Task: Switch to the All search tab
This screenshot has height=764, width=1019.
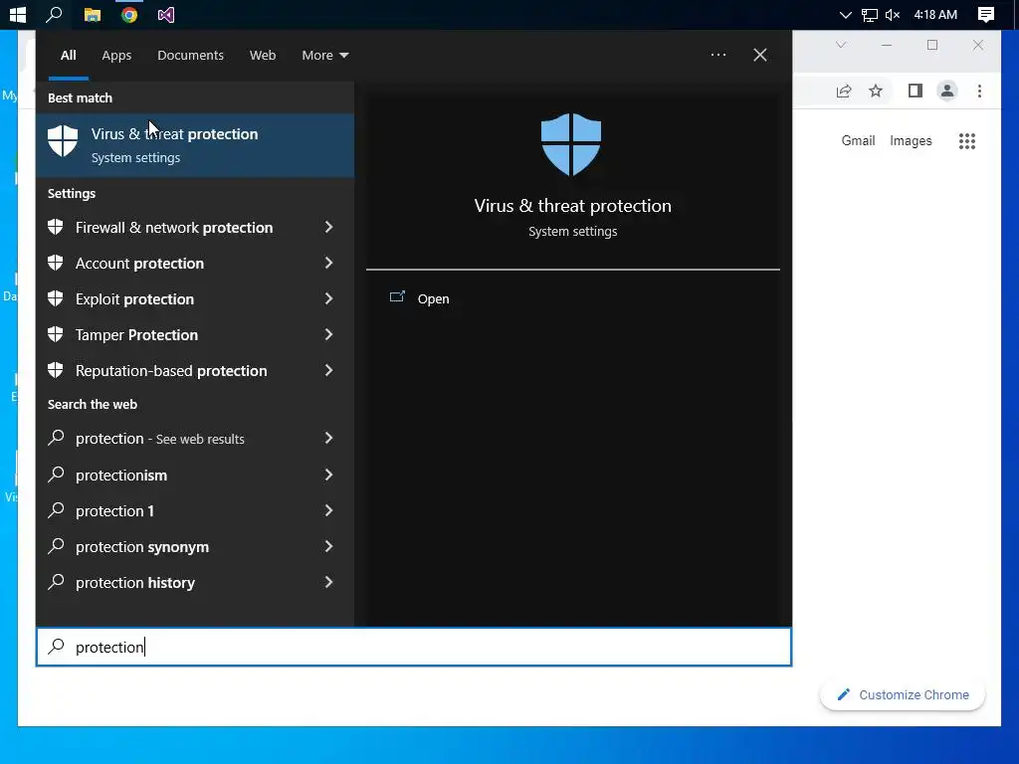Action: tap(69, 56)
